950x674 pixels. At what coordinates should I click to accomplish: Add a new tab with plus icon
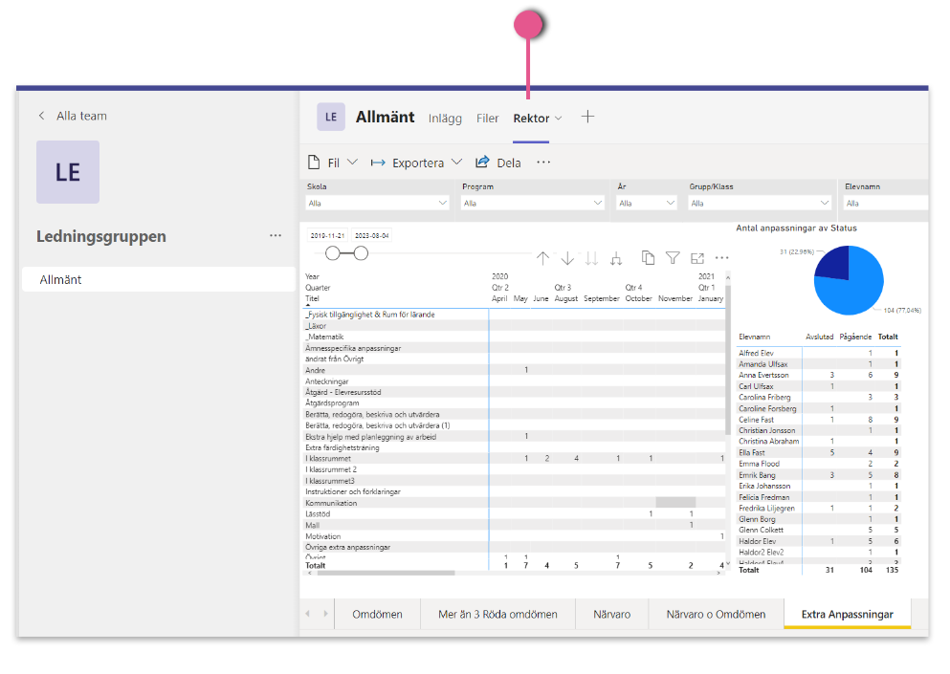587,117
